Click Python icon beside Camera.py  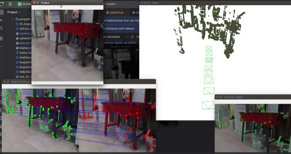click(x=17, y=33)
